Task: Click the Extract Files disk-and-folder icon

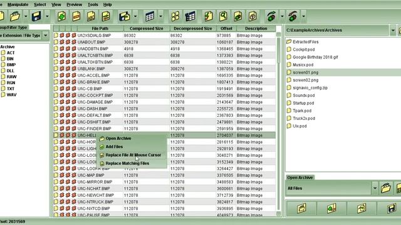Action: point(125,16)
